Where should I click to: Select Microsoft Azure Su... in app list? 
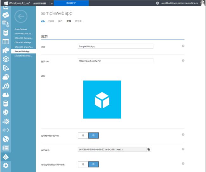tap(23, 34)
